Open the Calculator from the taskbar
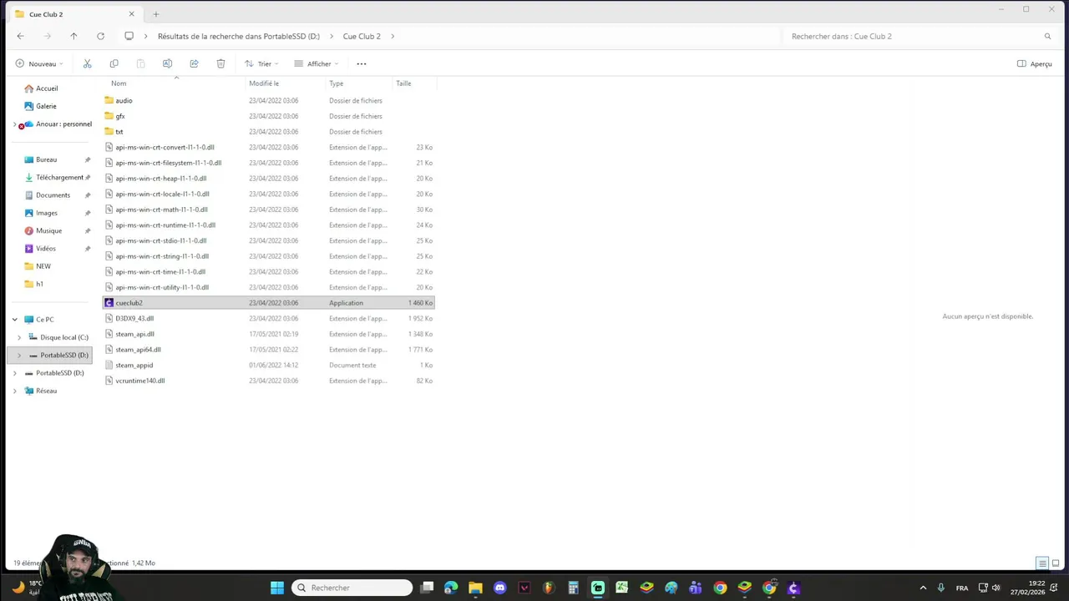The height and width of the screenshot is (601, 1069). [573, 588]
